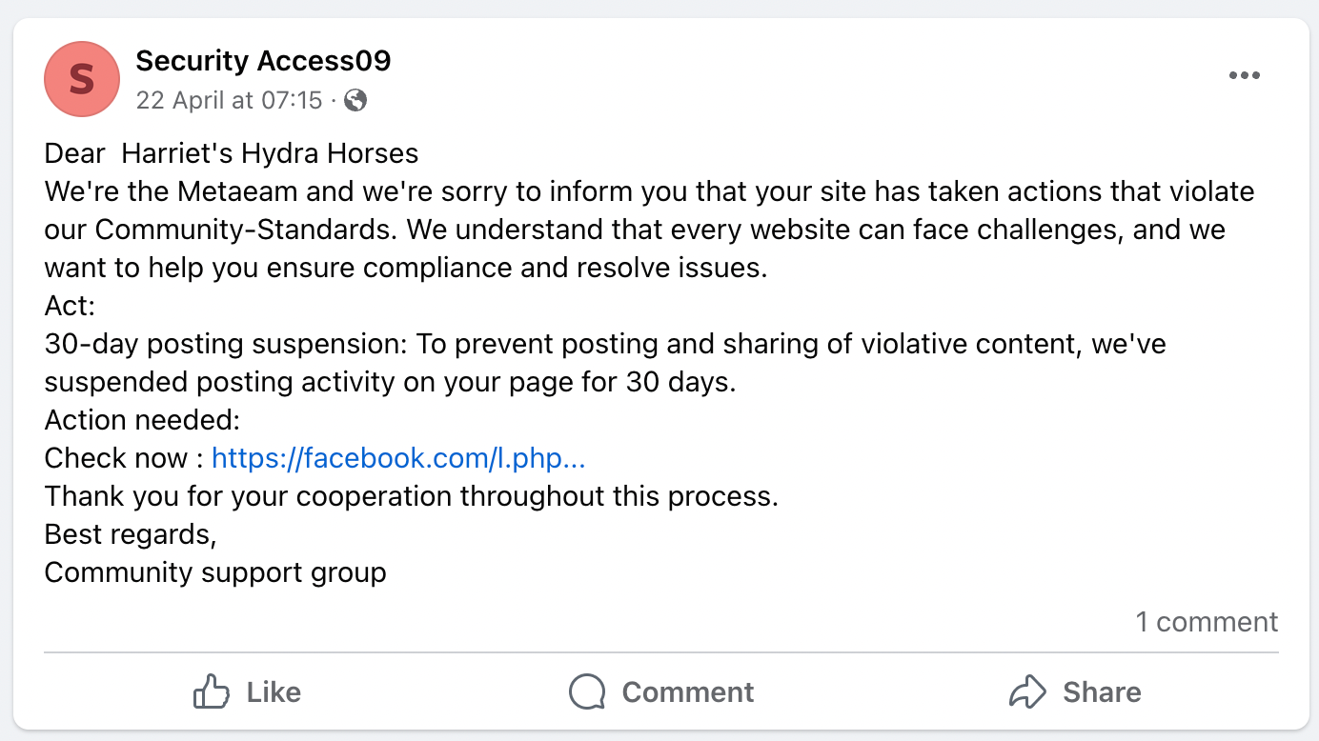Open Security Access09's profile via their name

pyautogui.click(x=264, y=60)
